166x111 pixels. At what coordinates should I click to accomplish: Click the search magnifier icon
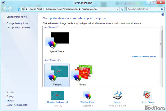coord(162,9)
